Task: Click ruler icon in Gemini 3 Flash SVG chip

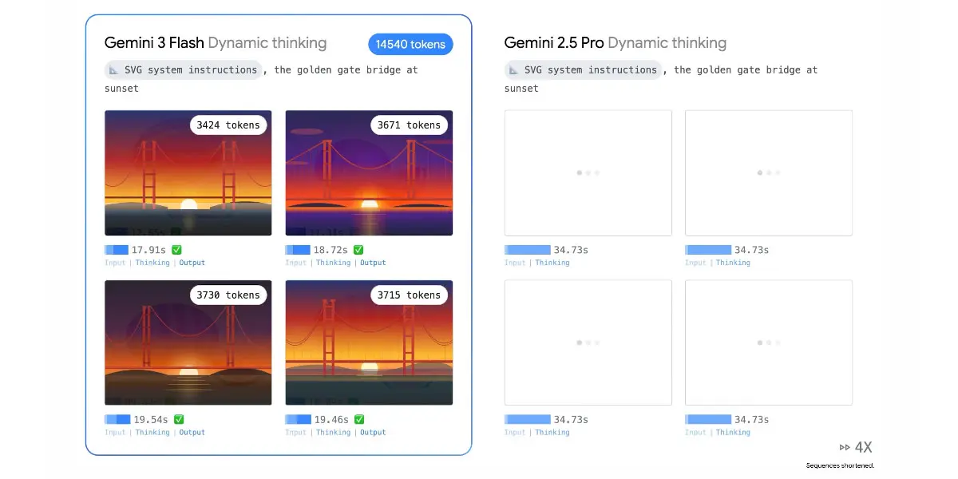Action: (x=113, y=70)
